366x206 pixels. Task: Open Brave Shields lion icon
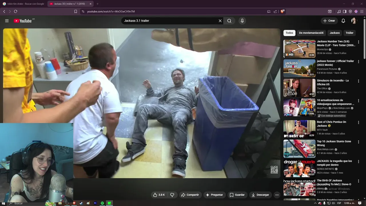282,11
